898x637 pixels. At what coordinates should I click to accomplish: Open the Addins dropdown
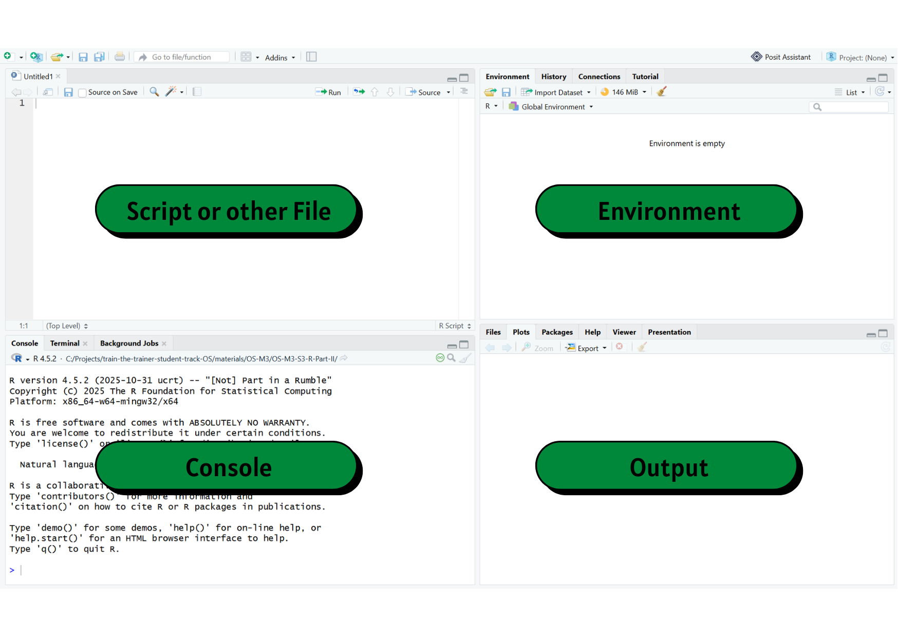coord(280,58)
